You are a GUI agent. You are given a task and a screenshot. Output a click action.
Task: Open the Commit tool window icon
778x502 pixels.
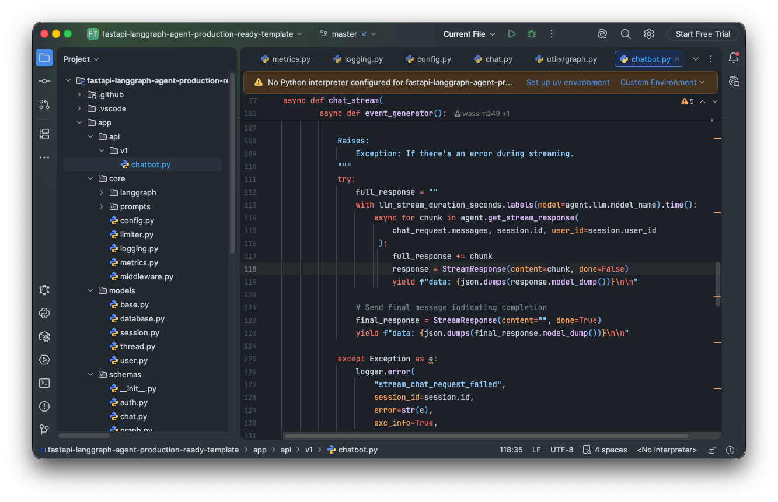44,81
